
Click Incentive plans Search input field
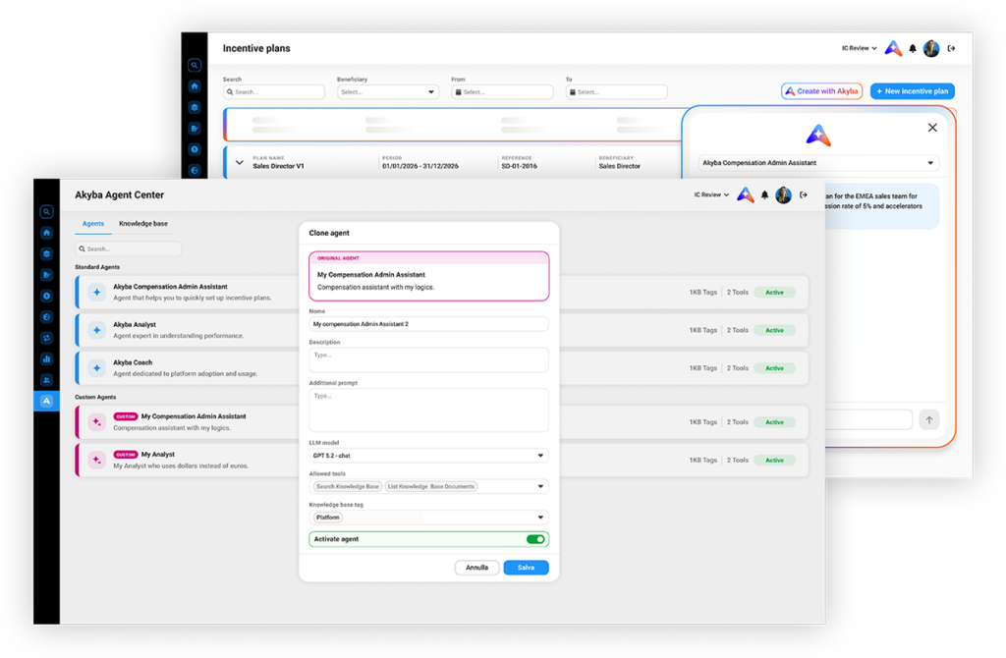tap(274, 91)
